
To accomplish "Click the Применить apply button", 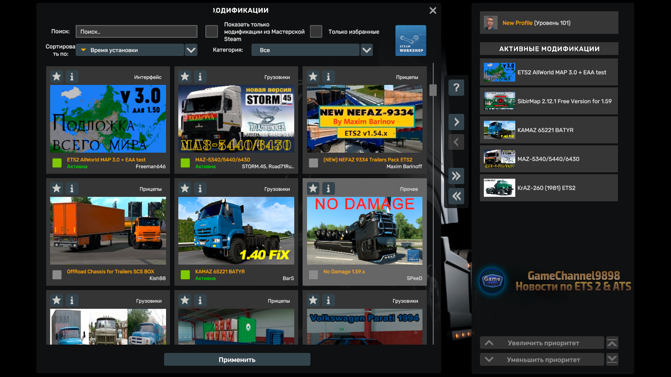I will (237, 360).
